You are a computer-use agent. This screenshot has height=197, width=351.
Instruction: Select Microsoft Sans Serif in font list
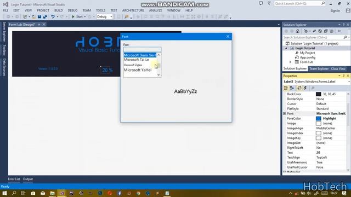140,55
